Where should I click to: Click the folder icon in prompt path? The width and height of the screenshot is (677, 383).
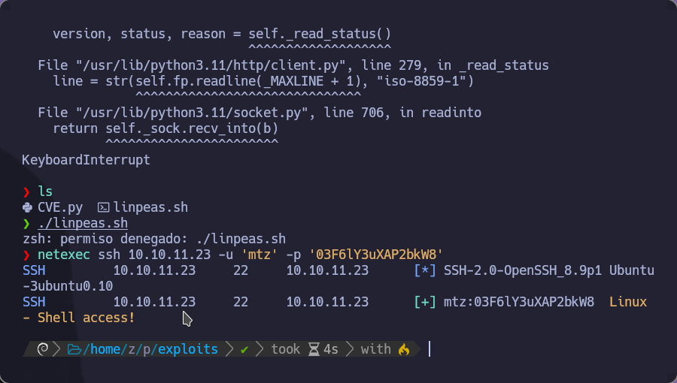[x=74, y=349]
